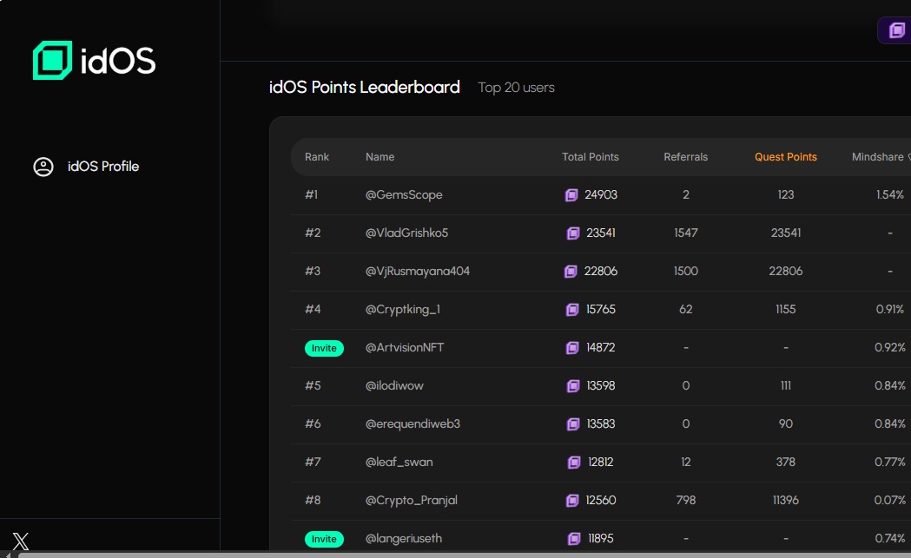
Task: Click the Invite badge for @langeriuseth
Action: pyautogui.click(x=324, y=539)
